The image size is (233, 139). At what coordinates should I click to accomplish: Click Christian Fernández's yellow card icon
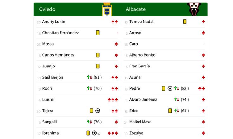pos(98,33)
